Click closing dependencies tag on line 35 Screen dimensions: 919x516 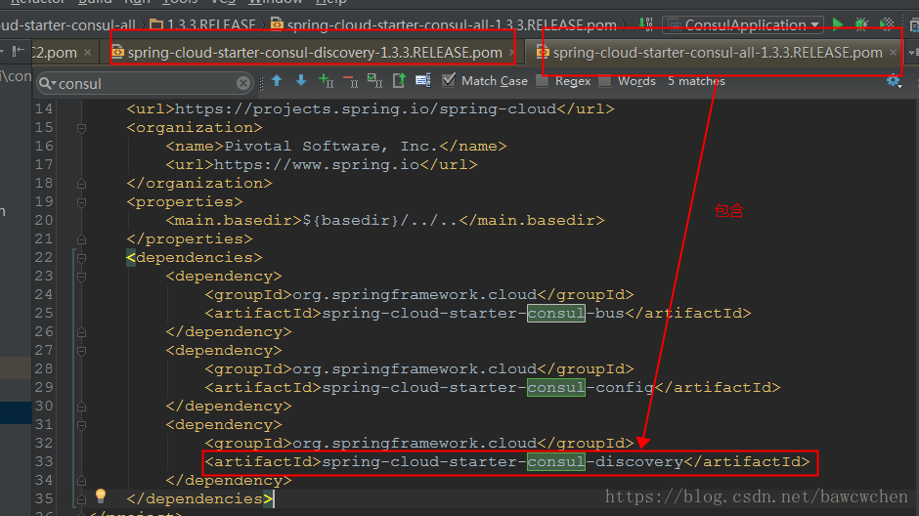coord(199,499)
